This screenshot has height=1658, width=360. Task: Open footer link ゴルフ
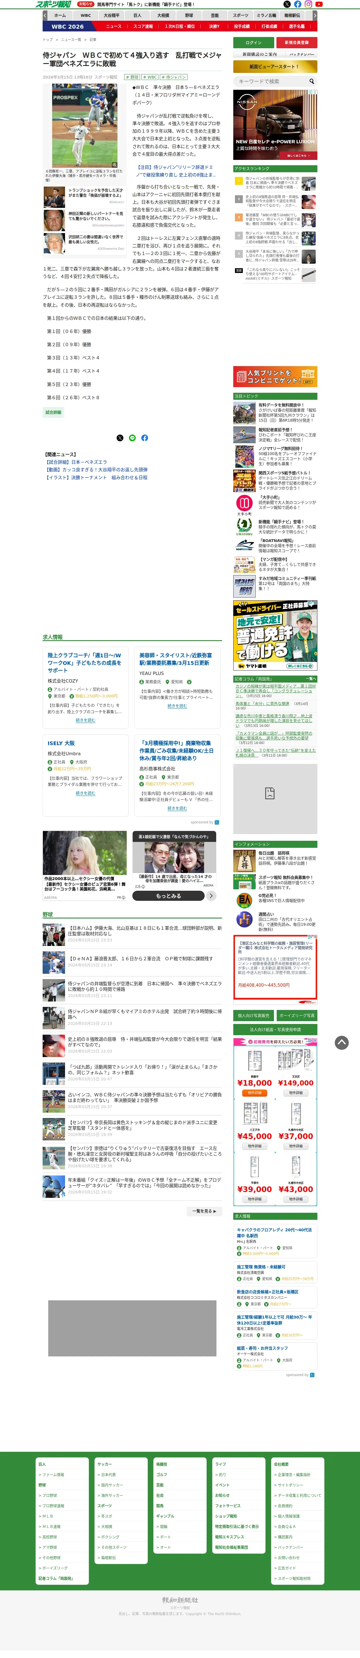[161, 1474]
